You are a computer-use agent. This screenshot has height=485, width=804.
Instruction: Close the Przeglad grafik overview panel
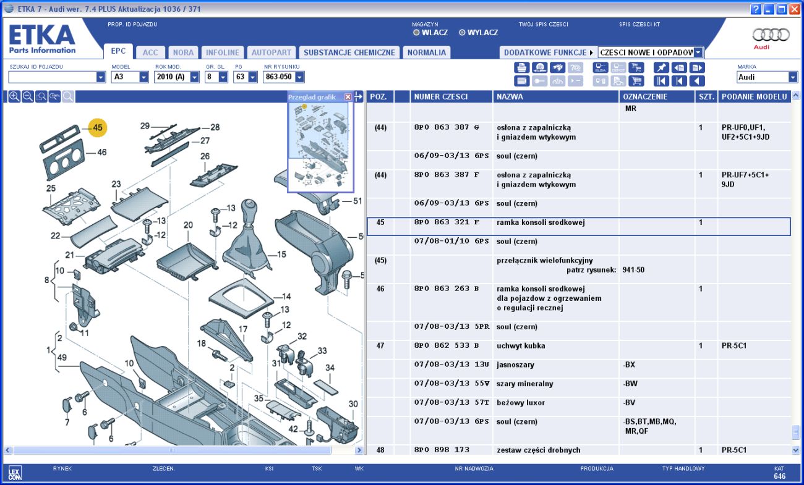tap(348, 97)
